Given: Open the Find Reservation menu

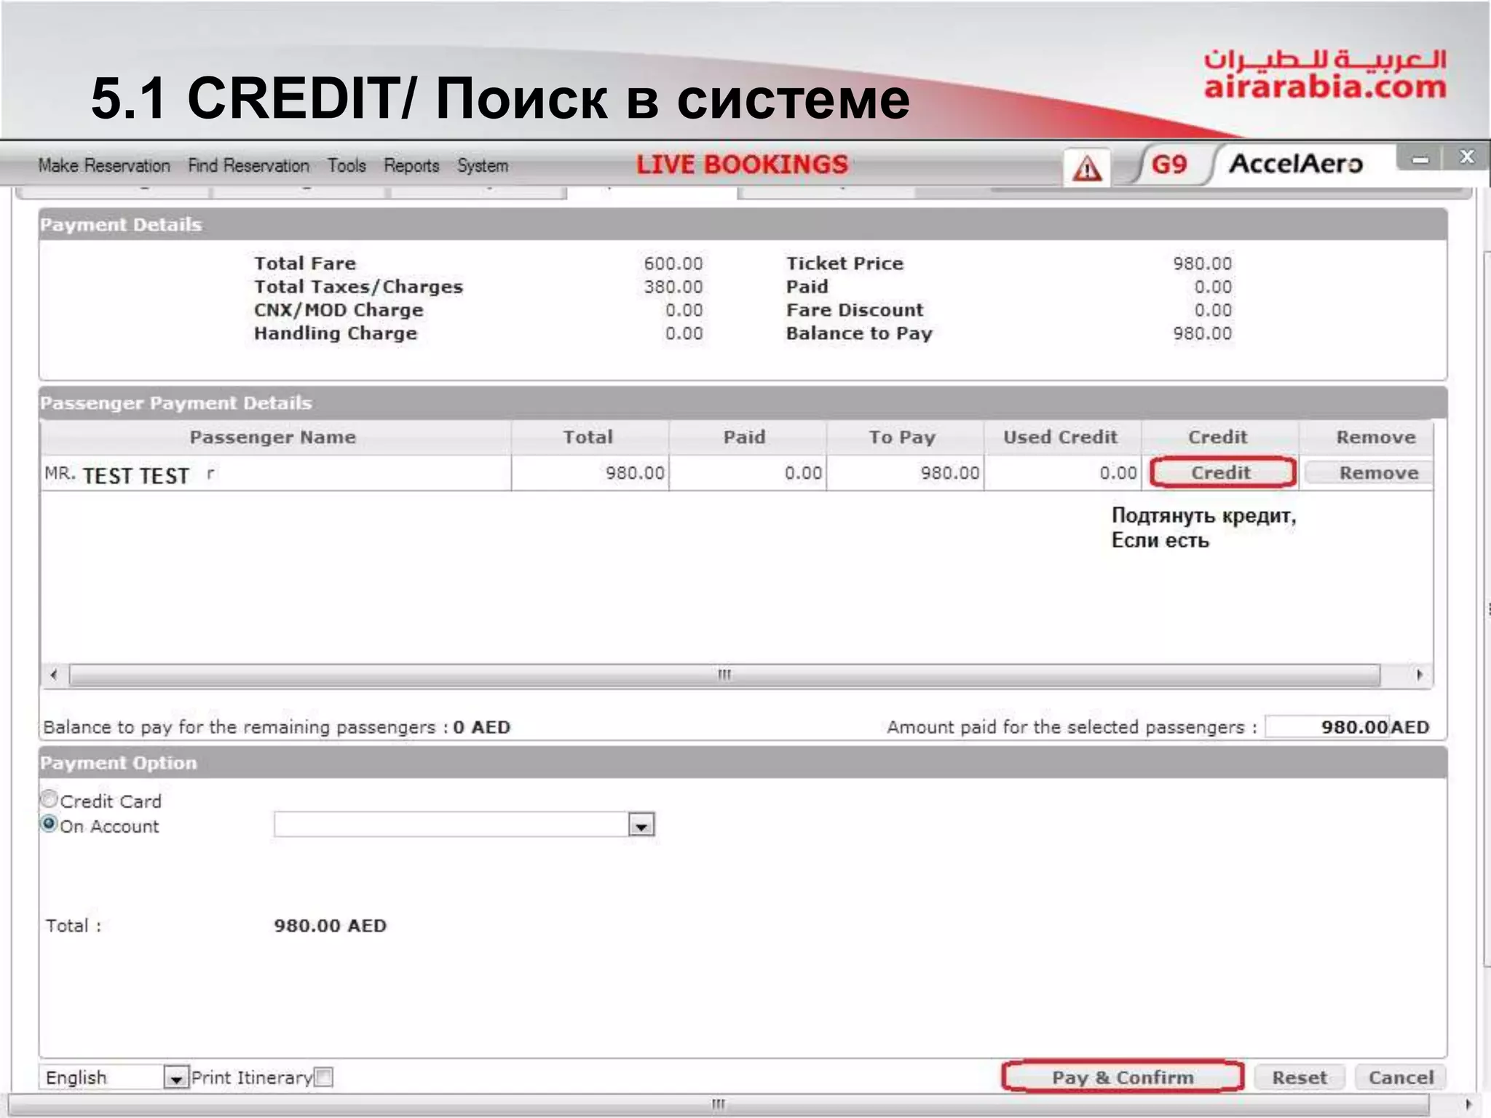Looking at the screenshot, I should click(248, 166).
